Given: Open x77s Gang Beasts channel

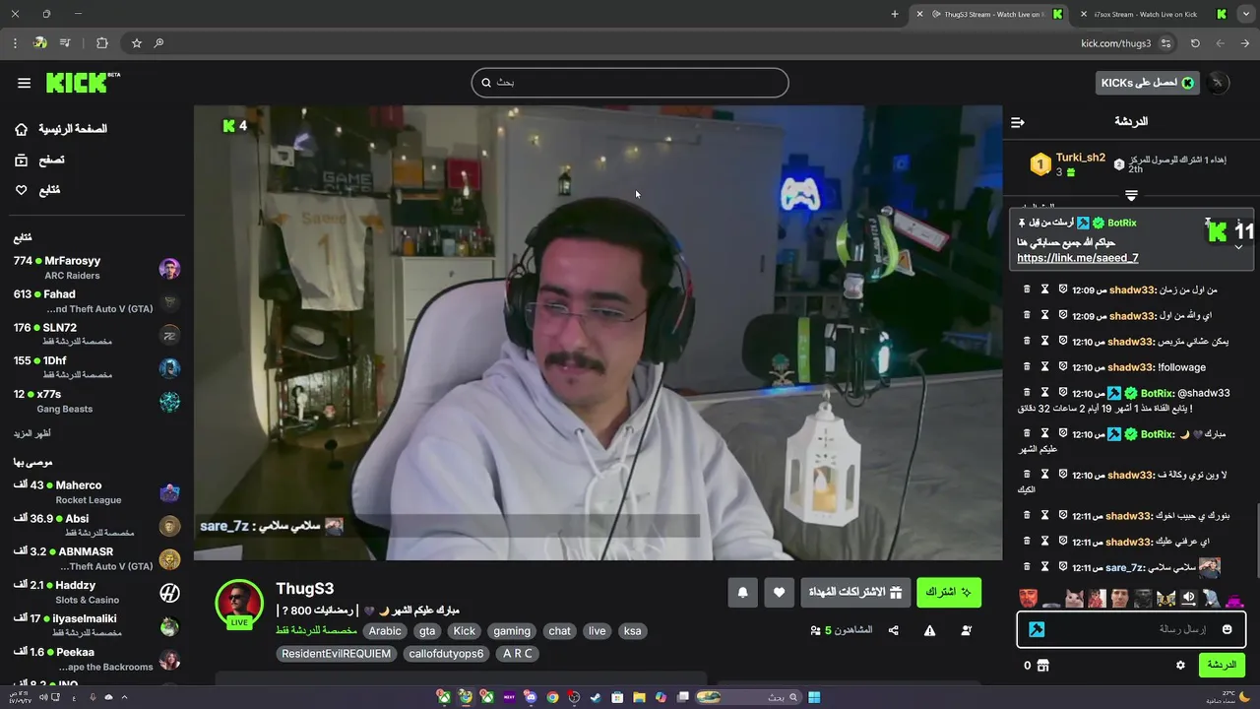Looking at the screenshot, I should 95,401.
